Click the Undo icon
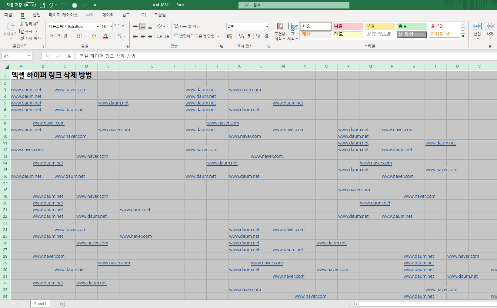The height and width of the screenshot is (308, 497). (x=51, y=5)
